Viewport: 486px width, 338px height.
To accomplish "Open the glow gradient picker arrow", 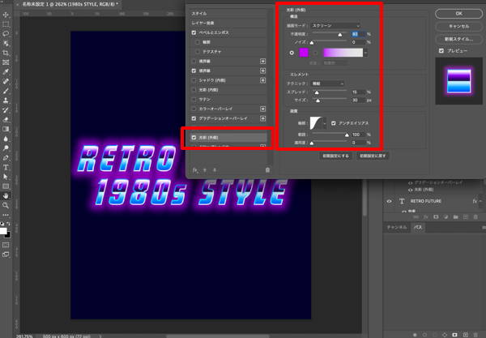I will [x=366, y=53].
